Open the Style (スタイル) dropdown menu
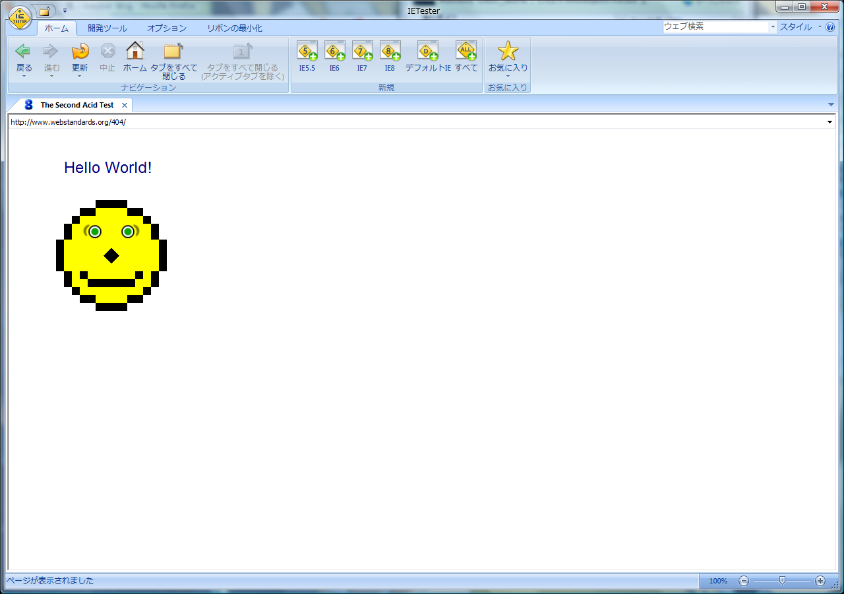This screenshot has height=594, width=844. 801,27
